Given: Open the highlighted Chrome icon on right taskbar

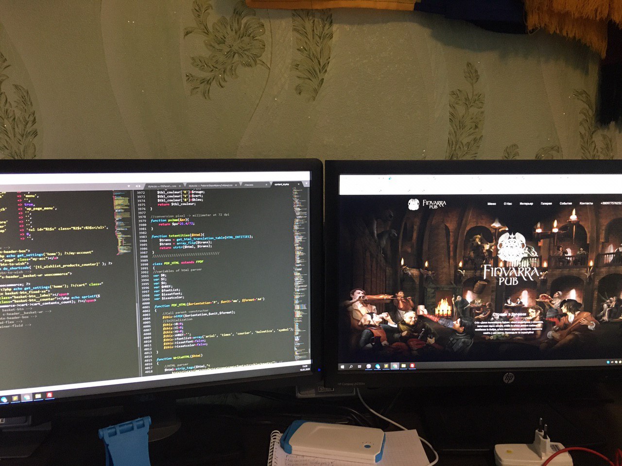Looking at the screenshot, I should tap(395, 366).
